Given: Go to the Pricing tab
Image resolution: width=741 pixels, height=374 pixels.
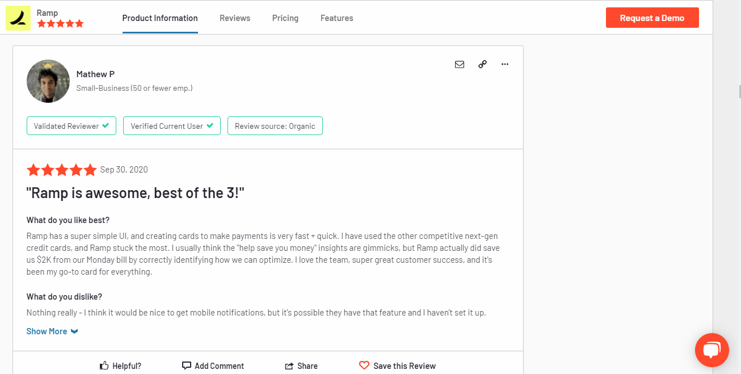Looking at the screenshot, I should click(285, 18).
